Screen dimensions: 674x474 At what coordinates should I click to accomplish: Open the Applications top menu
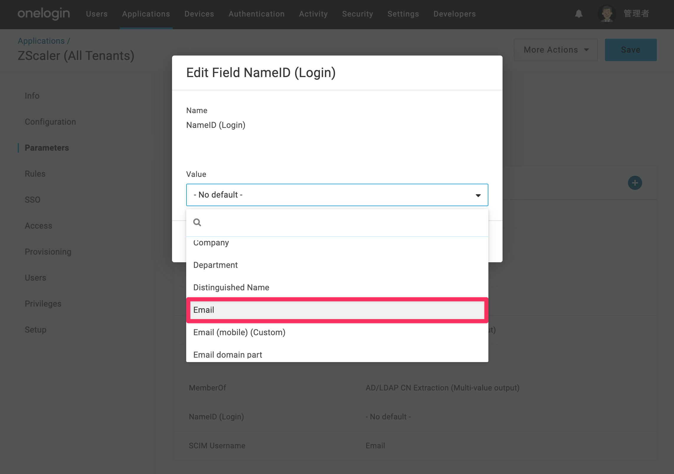[146, 14]
